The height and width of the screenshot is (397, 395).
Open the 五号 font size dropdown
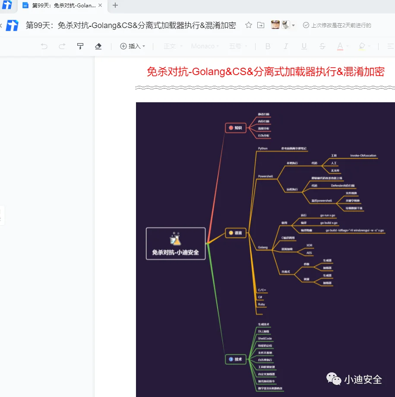[x=238, y=46]
